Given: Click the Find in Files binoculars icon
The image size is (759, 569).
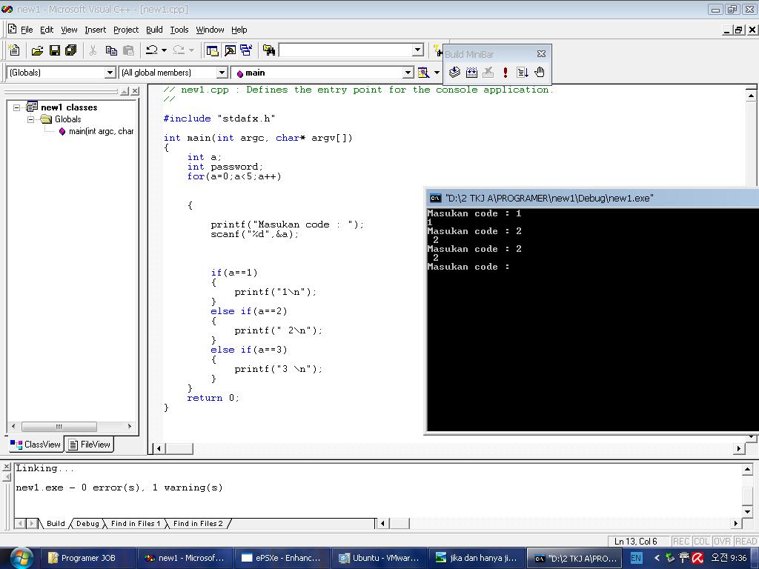Looking at the screenshot, I should pos(269,50).
